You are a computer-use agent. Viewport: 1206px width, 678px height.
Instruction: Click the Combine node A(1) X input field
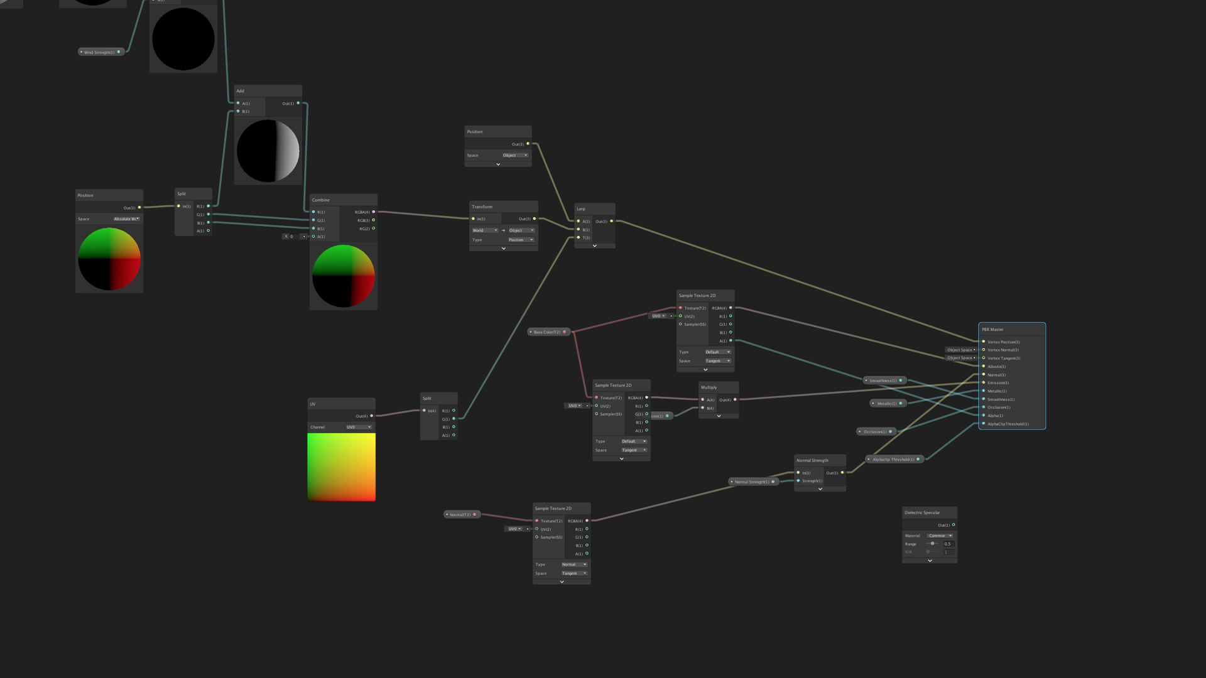(295, 237)
